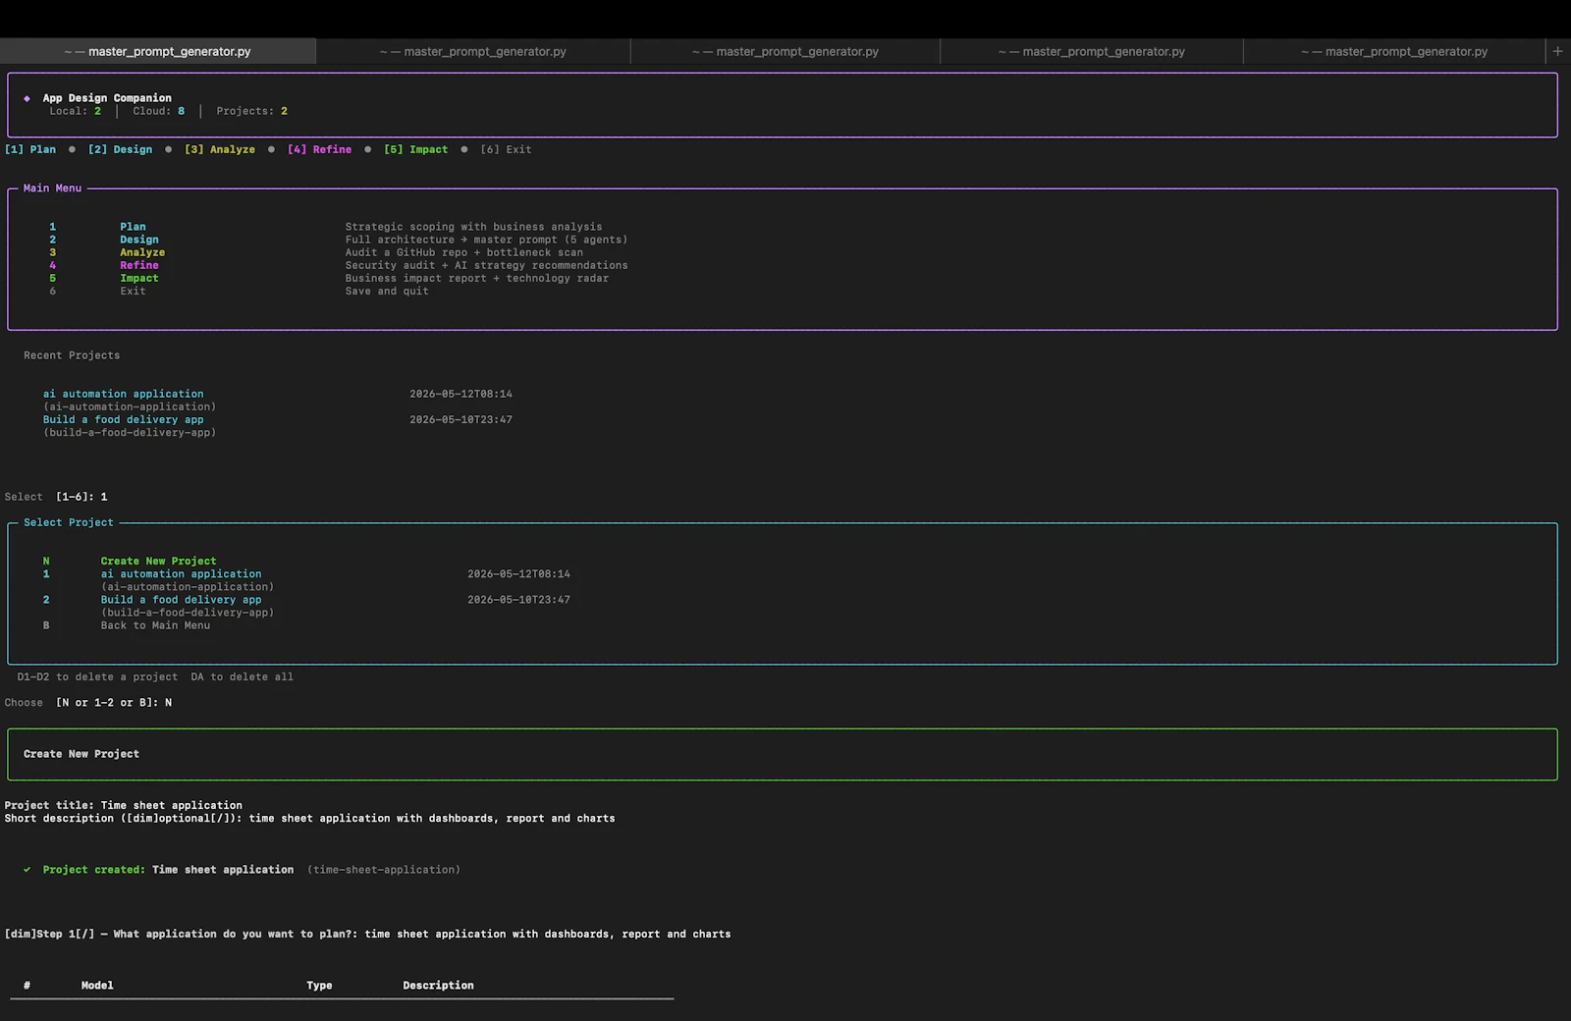Click the Select Project panel title
This screenshot has width=1571, height=1021.
(69, 522)
